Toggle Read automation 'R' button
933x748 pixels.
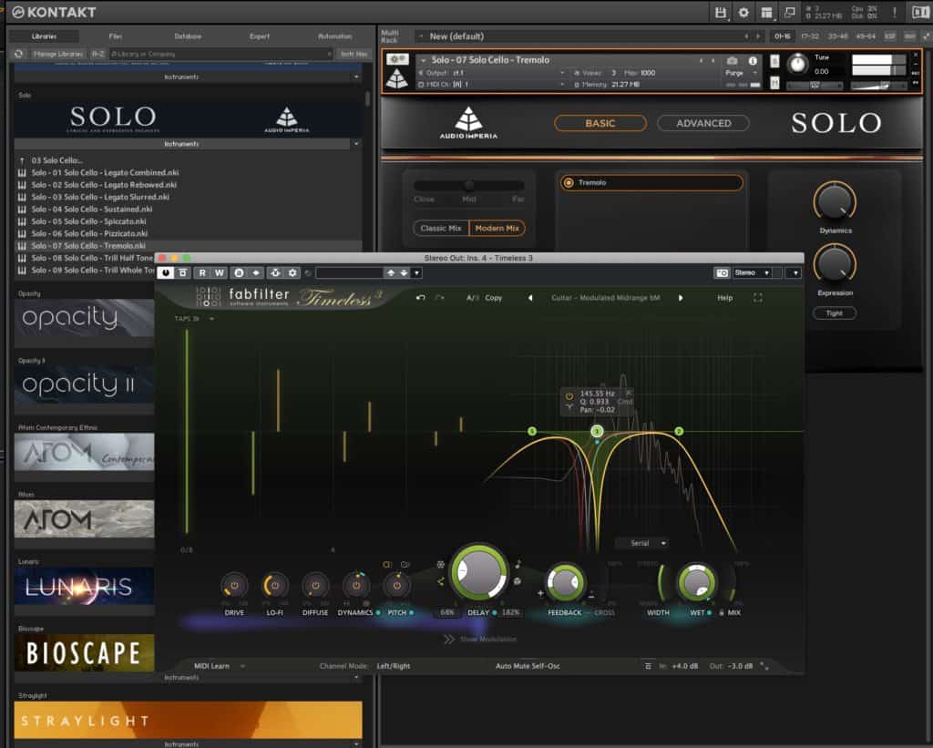pos(202,272)
